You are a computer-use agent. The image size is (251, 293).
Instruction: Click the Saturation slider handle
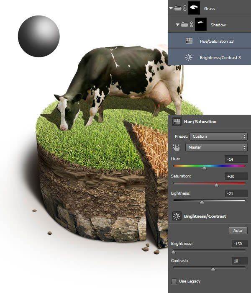coord(216,185)
